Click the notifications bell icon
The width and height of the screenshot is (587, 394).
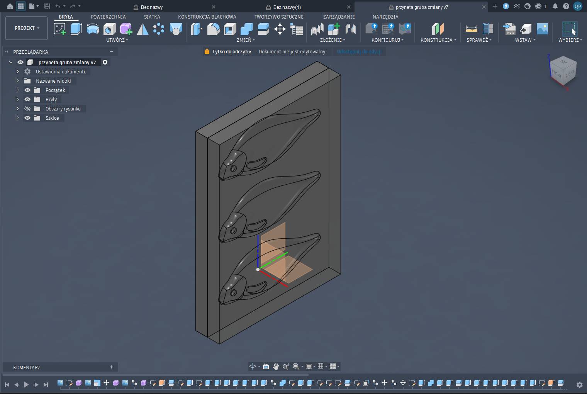click(555, 6)
